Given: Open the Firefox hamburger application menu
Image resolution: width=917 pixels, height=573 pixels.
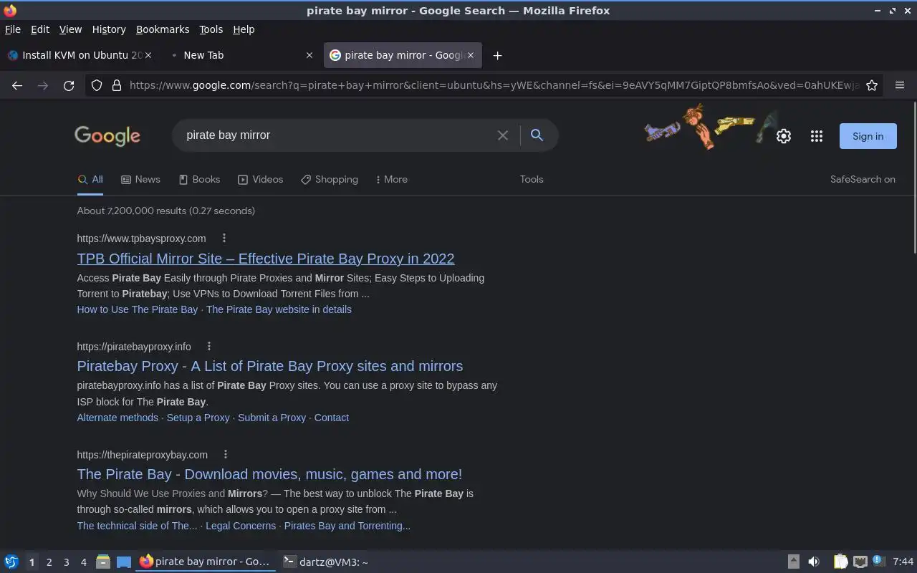Looking at the screenshot, I should tap(900, 85).
